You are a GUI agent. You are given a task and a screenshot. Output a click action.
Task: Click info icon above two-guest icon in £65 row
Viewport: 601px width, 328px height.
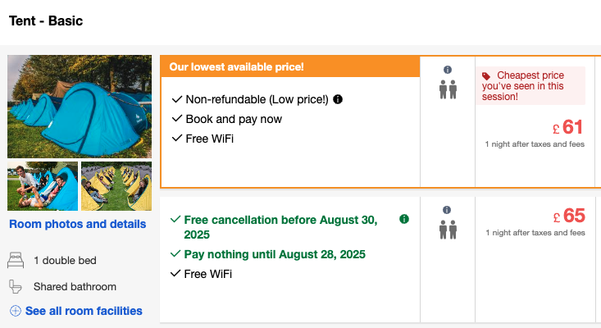[x=448, y=211]
